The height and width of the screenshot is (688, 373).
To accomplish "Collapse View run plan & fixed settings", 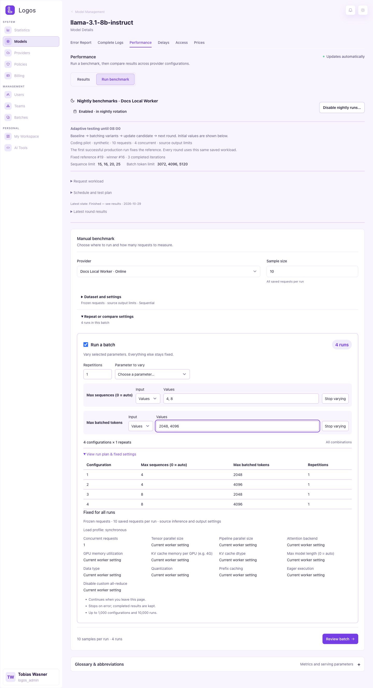I will (110, 454).
